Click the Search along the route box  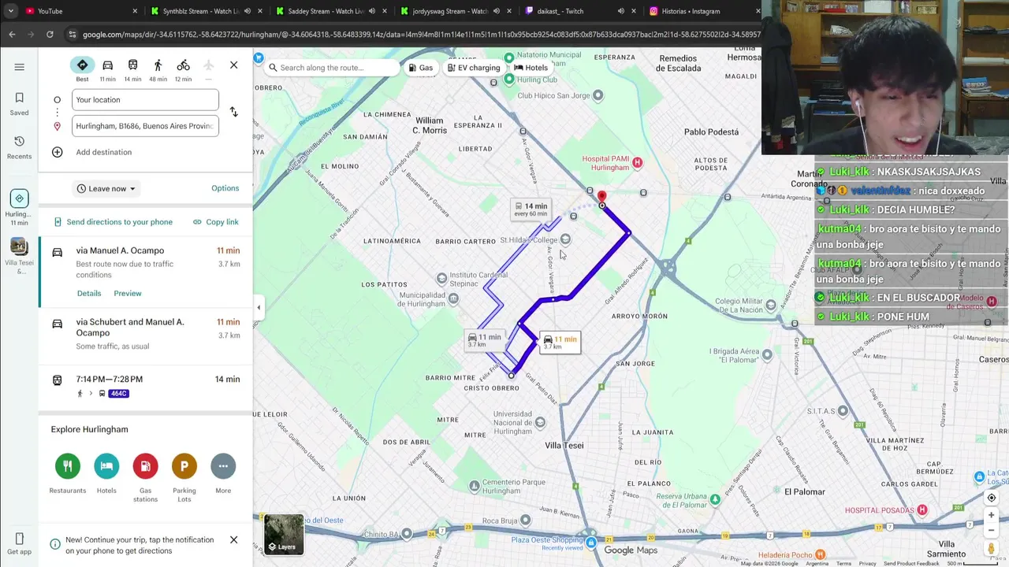click(331, 68)
